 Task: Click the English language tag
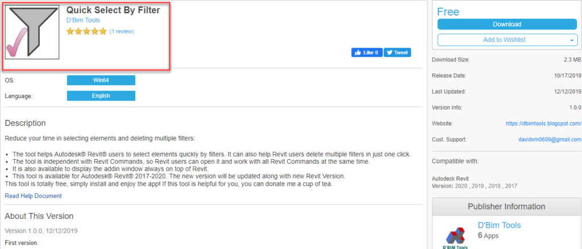(101, 96)
